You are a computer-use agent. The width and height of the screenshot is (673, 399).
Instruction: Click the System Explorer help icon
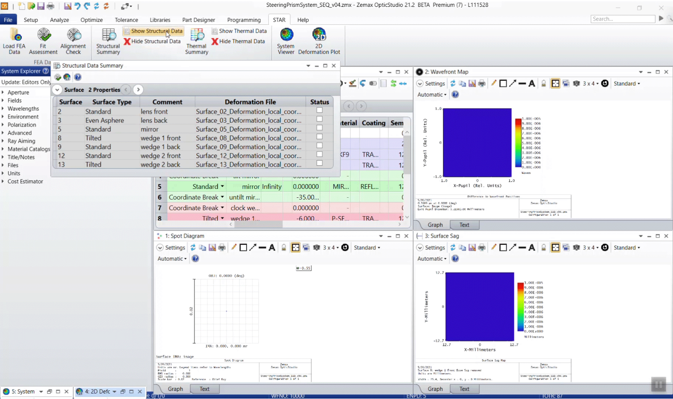pos(45,71)
